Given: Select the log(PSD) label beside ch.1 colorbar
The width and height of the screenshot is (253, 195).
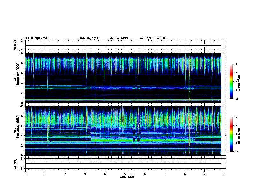Looking at the screenshot, I should pyautogui.click(x=239, y=83).
